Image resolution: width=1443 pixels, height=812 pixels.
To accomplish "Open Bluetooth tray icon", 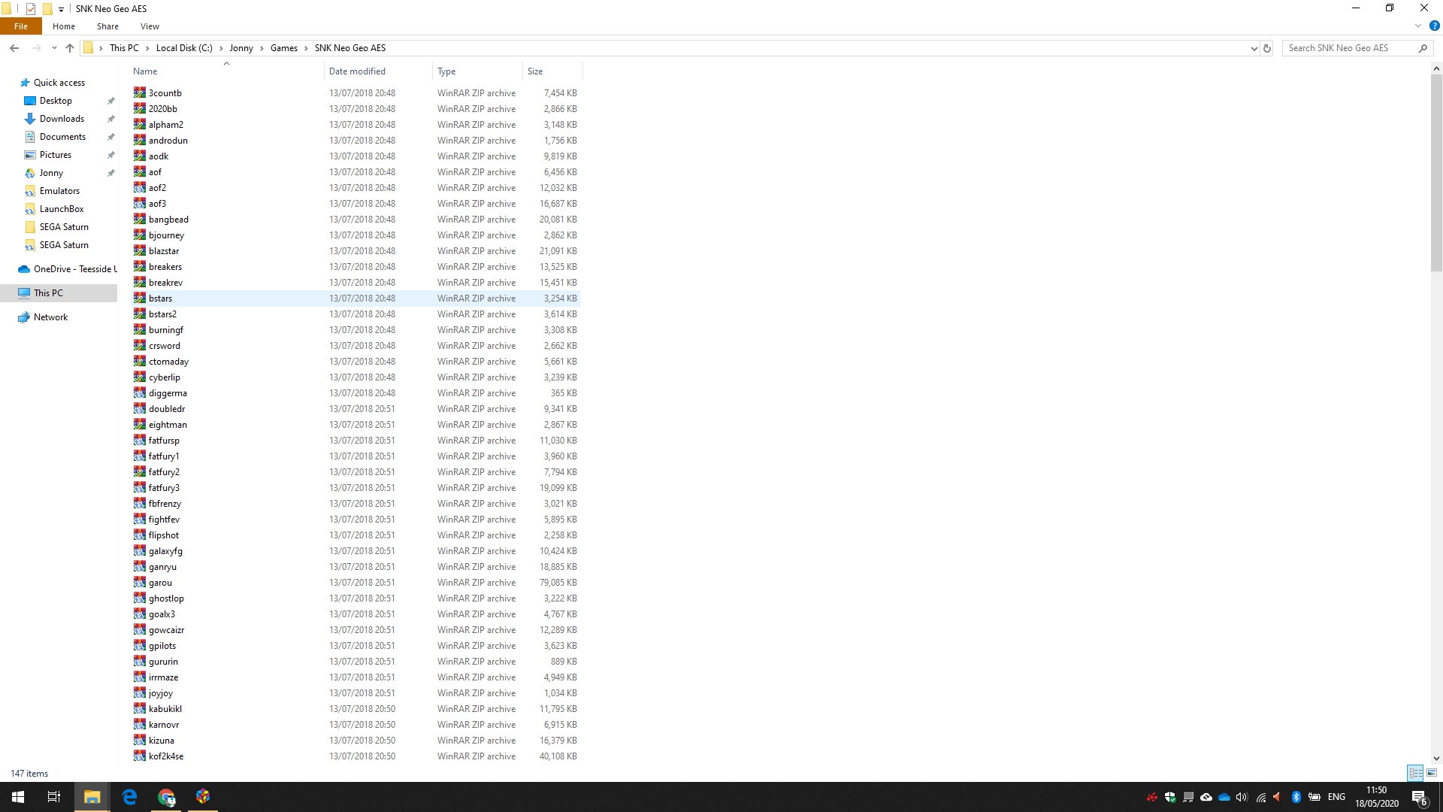I will click(1296, 797).
